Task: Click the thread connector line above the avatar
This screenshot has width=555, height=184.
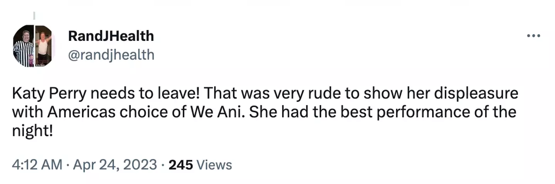Action: pos(34,16)
